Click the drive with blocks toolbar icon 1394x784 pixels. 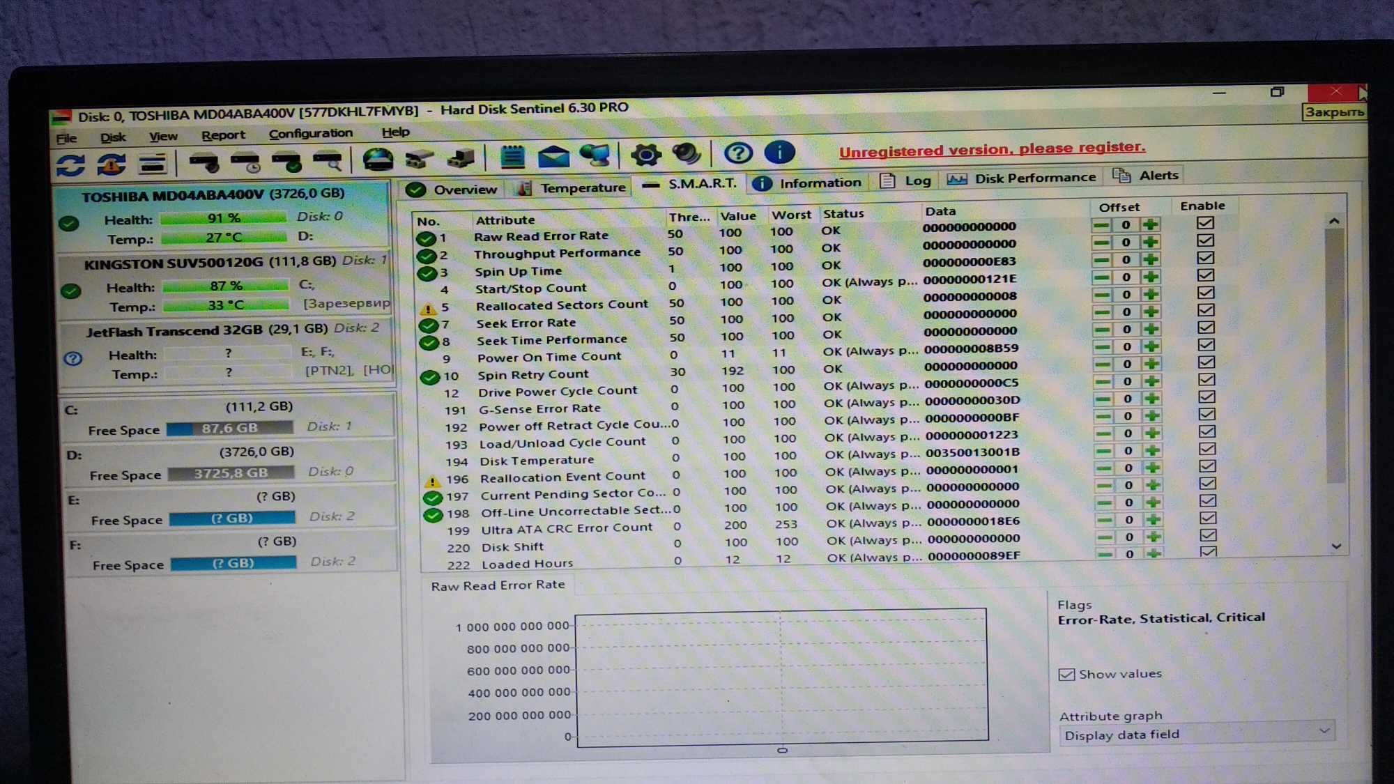(461, 158)
